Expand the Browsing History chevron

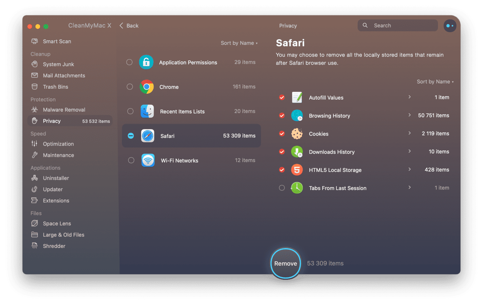tap(409, 115)
